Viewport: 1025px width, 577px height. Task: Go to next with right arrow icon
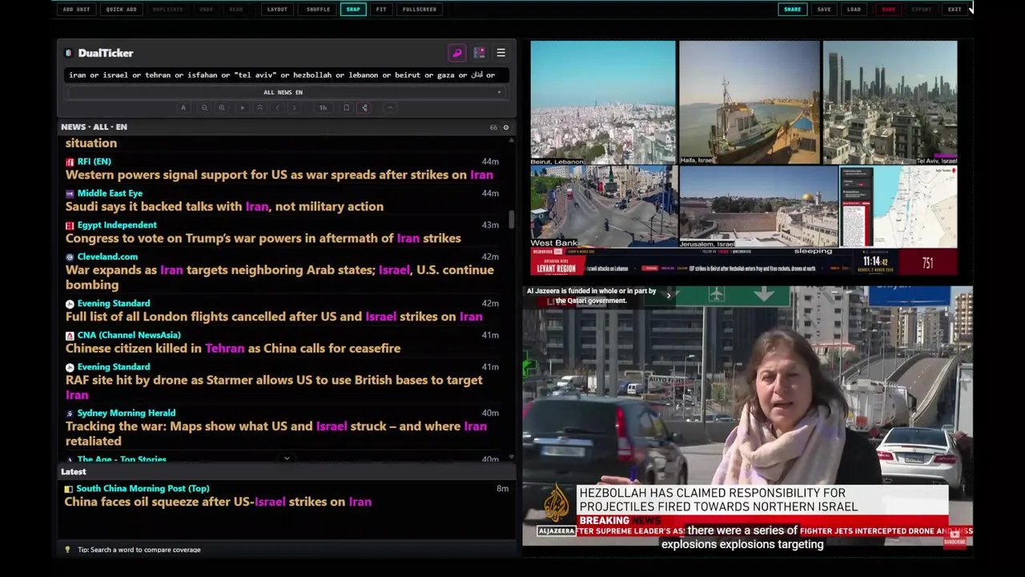point(295,107)
